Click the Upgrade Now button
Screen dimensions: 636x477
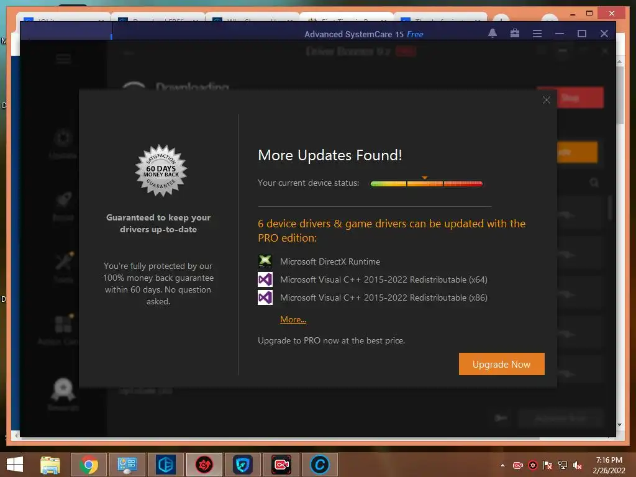501,364
